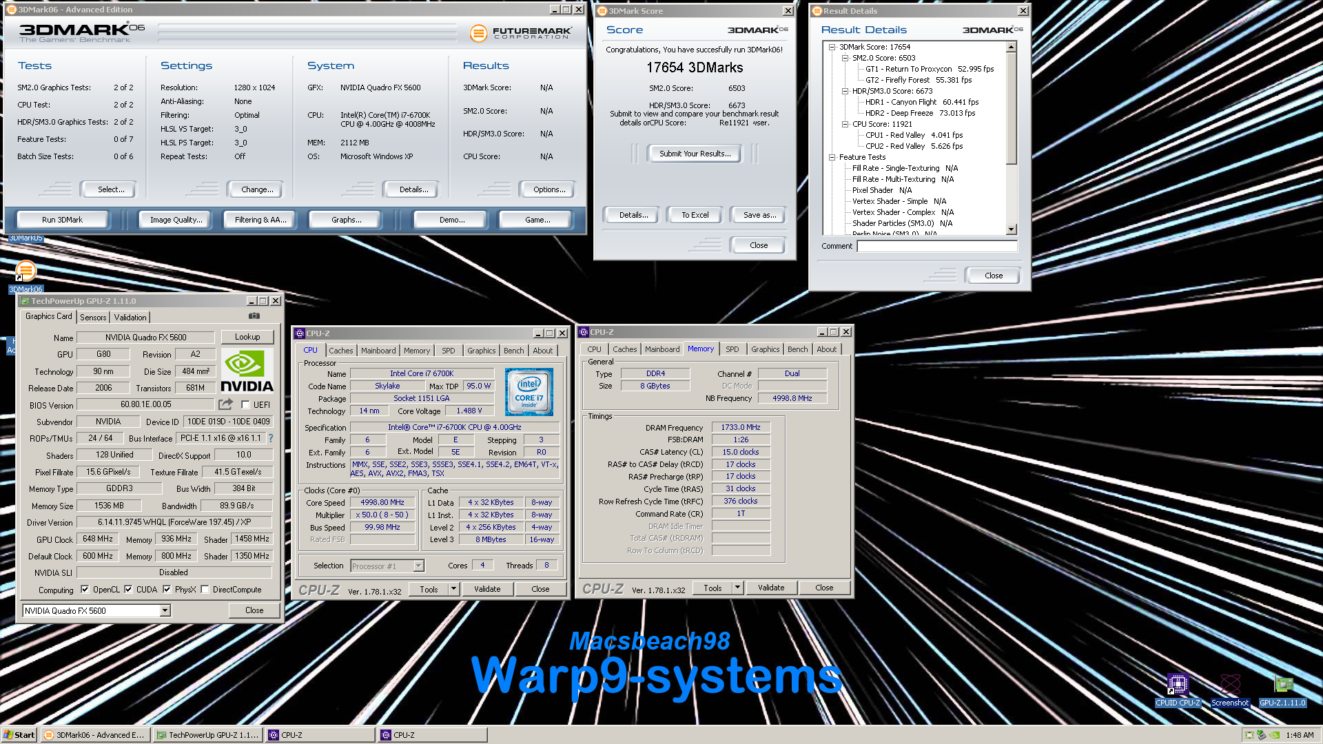Viewport: 1323px width, 744px height.
Task: Click the BIOS export share icon in GPU-Z
Action: click(225, 404)
